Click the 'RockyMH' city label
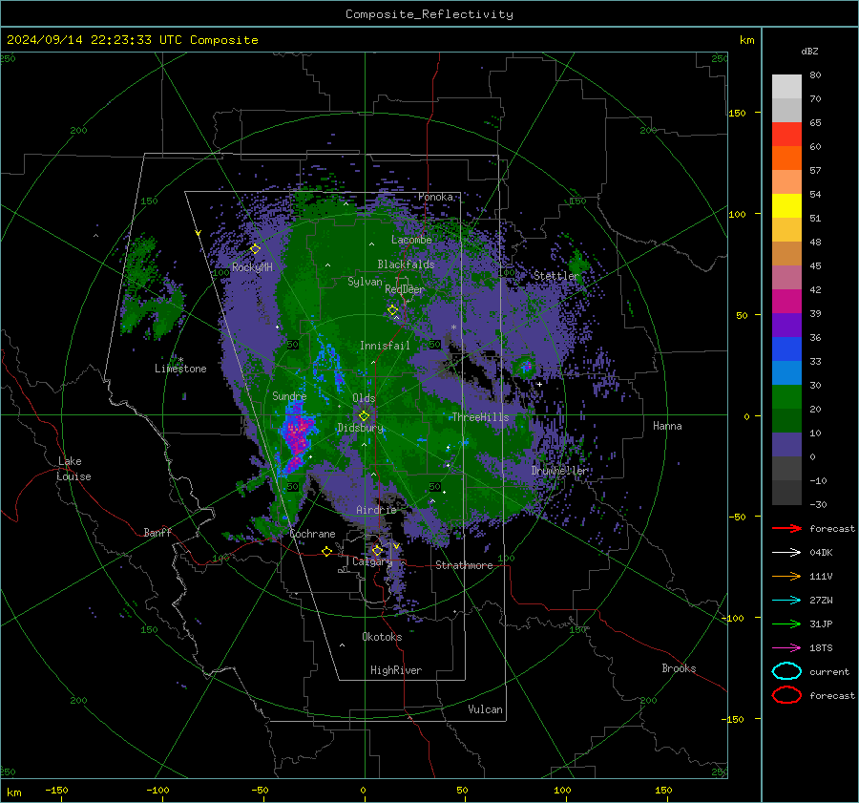This screenshot has height=803, width=859. point(252,267)
